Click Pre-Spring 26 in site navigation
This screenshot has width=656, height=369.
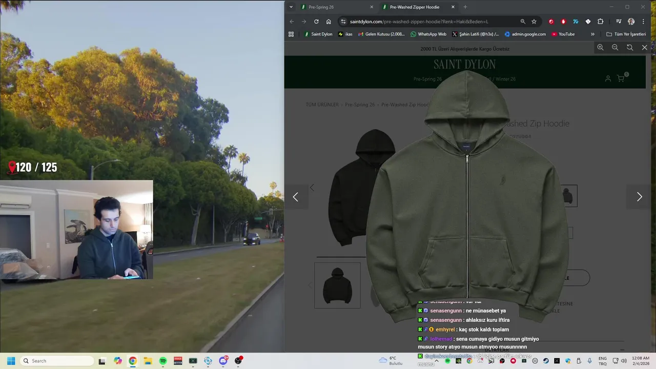click(x=427, y=79)
